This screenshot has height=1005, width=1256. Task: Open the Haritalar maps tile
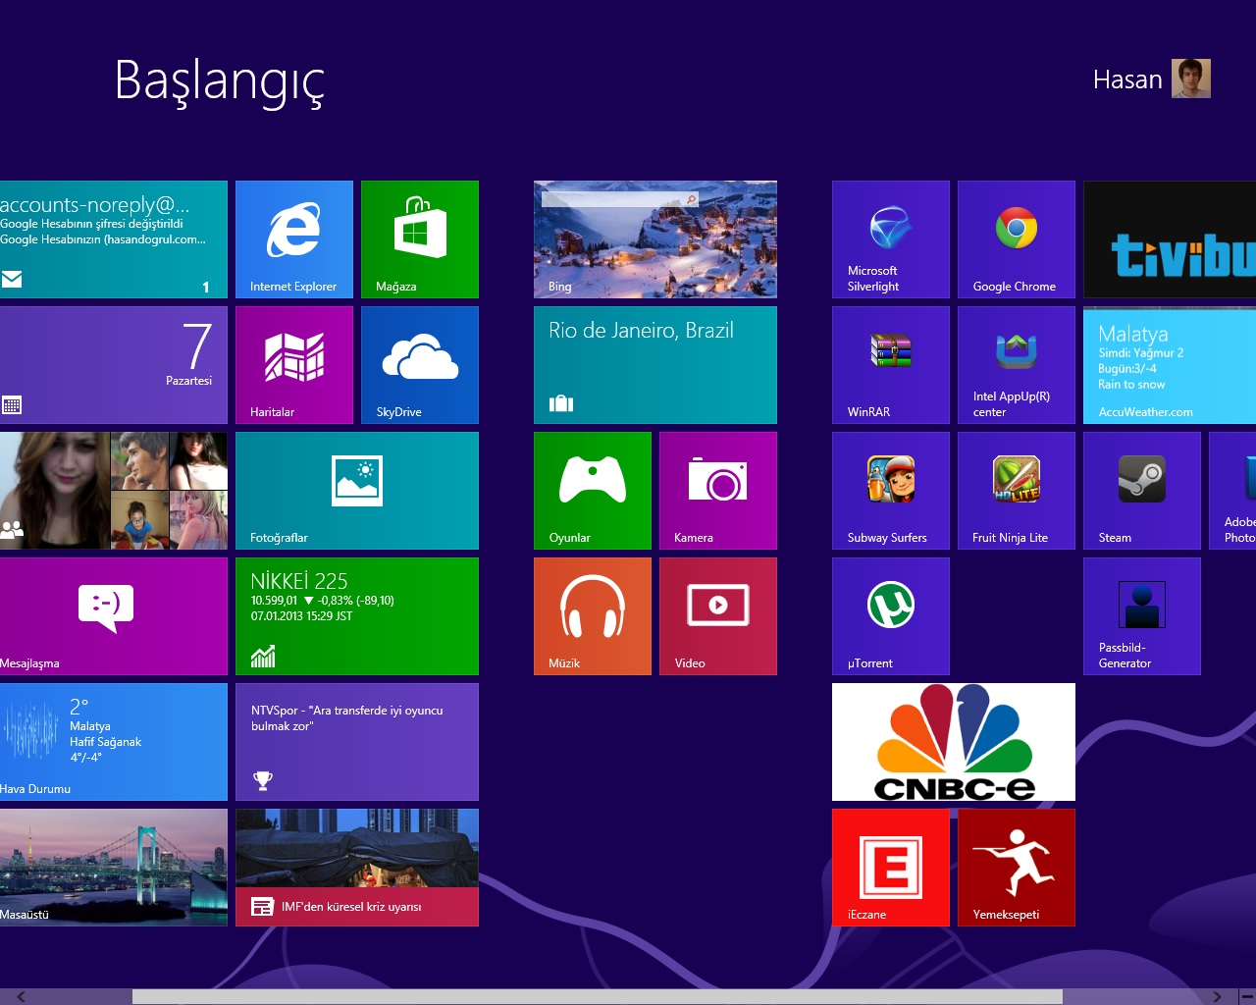pyautogui.click(x=294, y=365)
